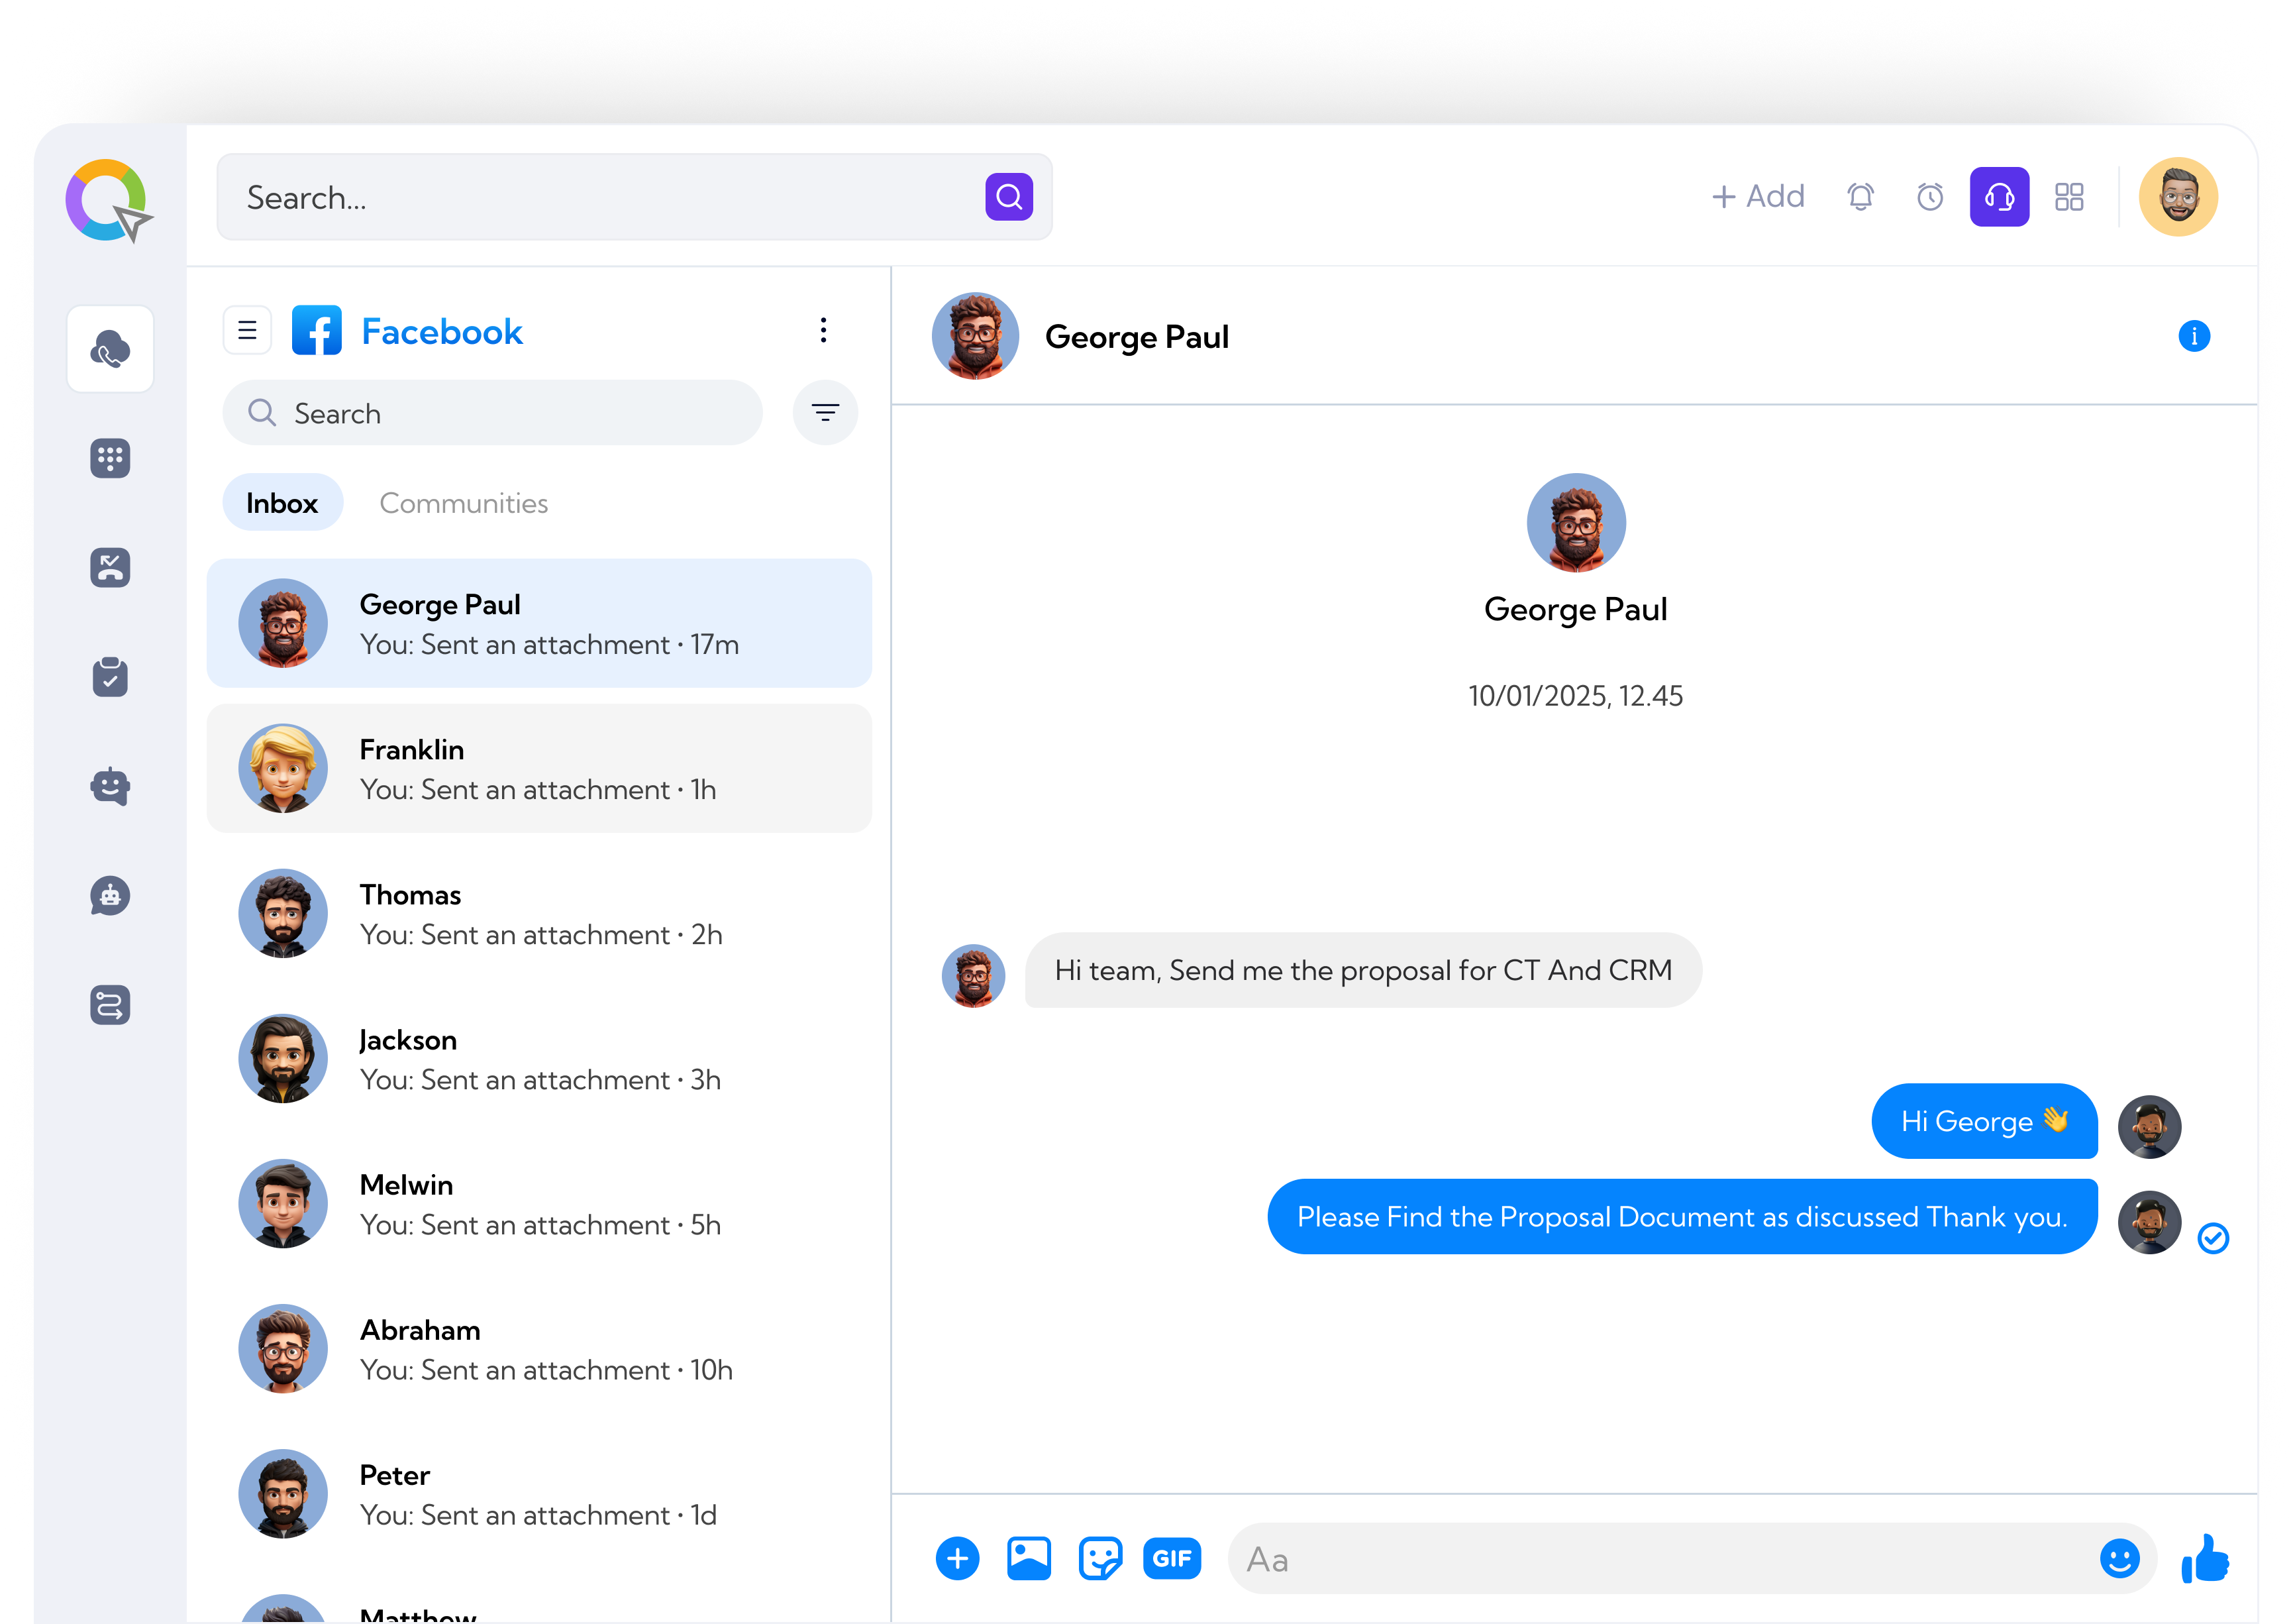
Task: Open filter options beside conversation search
Action: click(825, 412)
